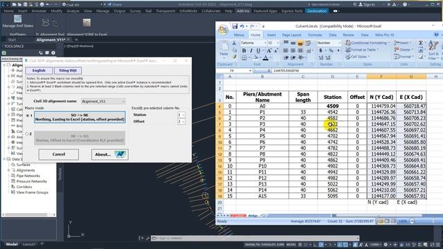Click the Merge & Center icon

pos(308,50)
